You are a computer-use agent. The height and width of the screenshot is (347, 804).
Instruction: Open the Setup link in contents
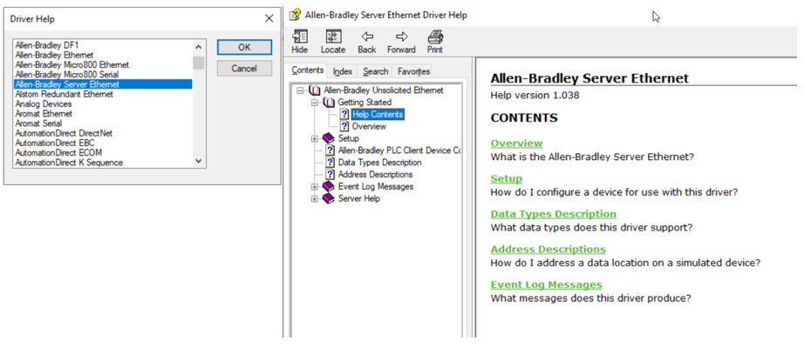click(506, 178)
